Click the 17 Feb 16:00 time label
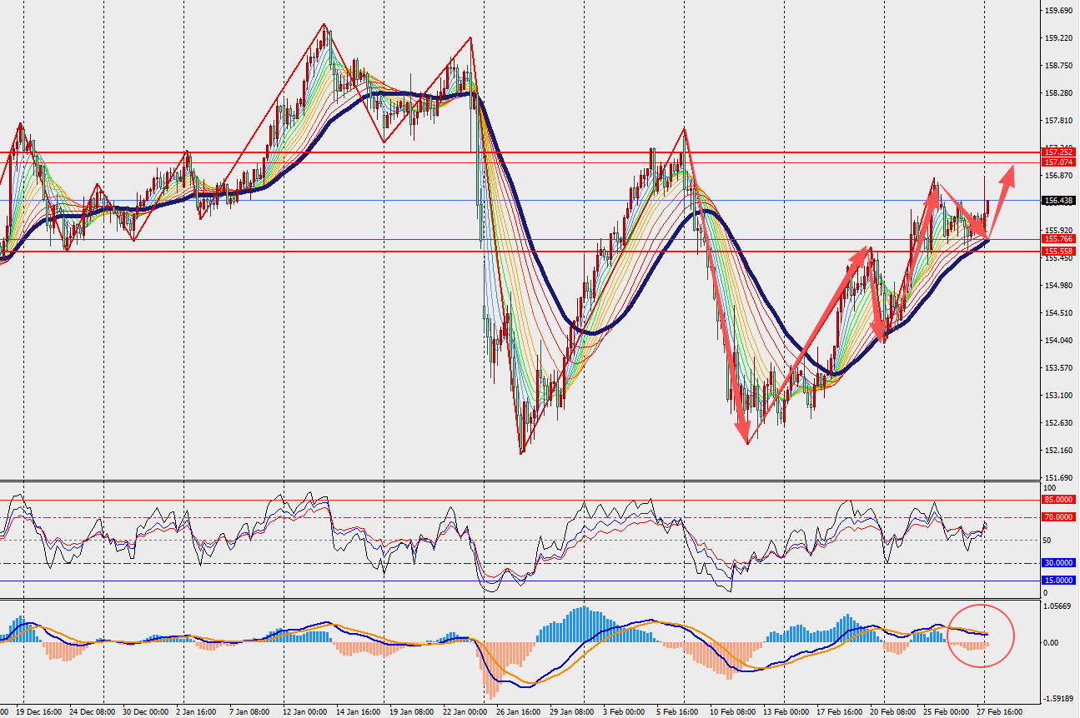The height and width of the screenshot is (718, 1080). coord(839,713)
